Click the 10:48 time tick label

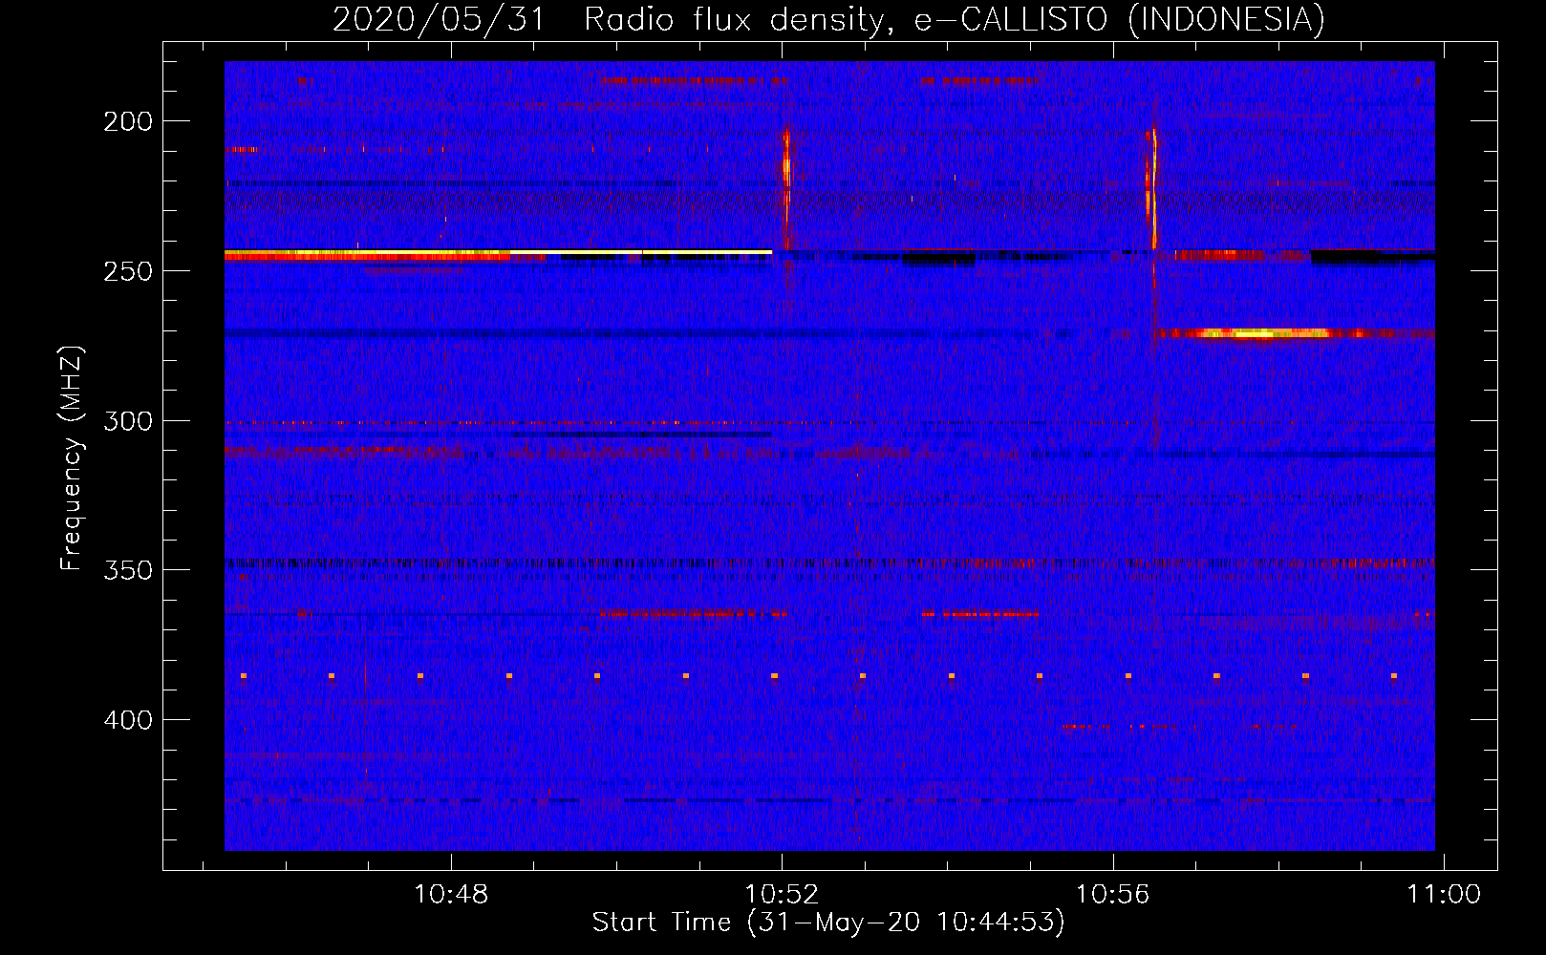[451, 895]
